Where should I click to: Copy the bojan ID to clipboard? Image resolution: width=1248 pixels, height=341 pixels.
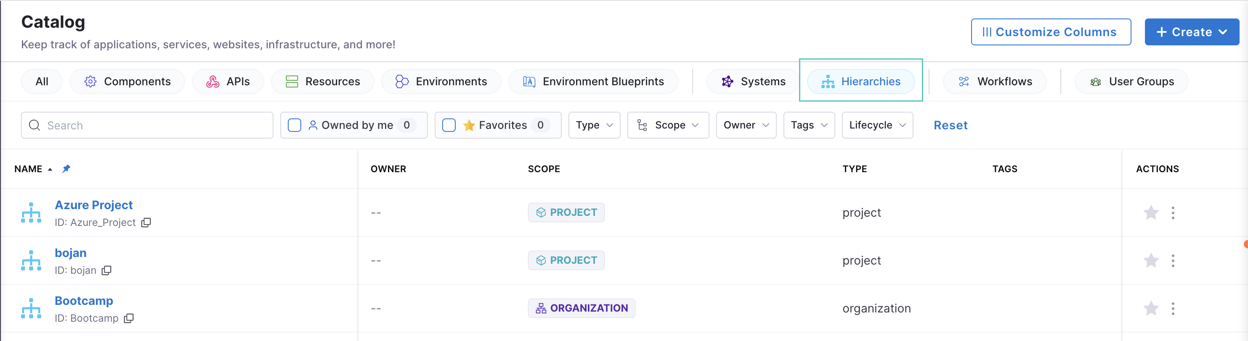click(x=106, y=270)
